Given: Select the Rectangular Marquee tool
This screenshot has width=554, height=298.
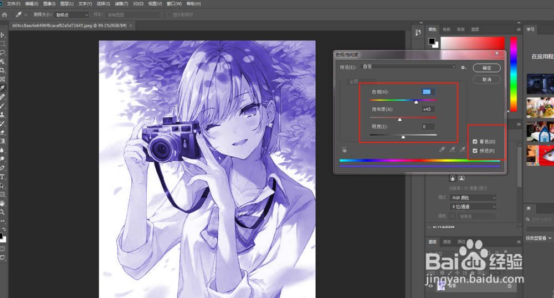Looking at the screenshot, I should [2, 44].
